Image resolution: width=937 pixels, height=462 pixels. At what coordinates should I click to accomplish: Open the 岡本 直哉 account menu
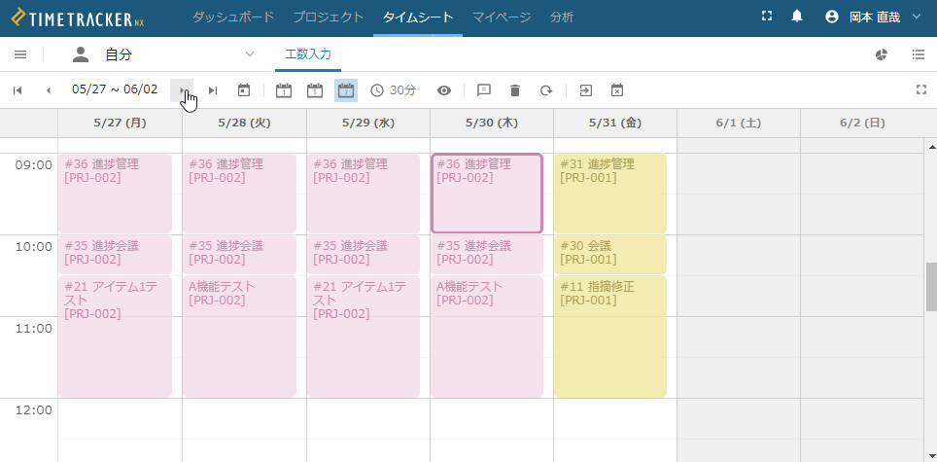click(862, 17)
